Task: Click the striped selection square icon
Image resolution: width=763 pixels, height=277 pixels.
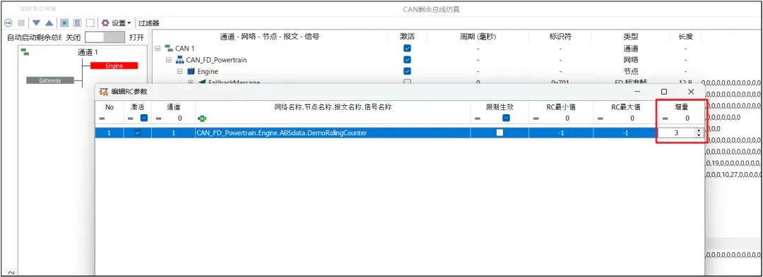Action: tap(77, 23)
